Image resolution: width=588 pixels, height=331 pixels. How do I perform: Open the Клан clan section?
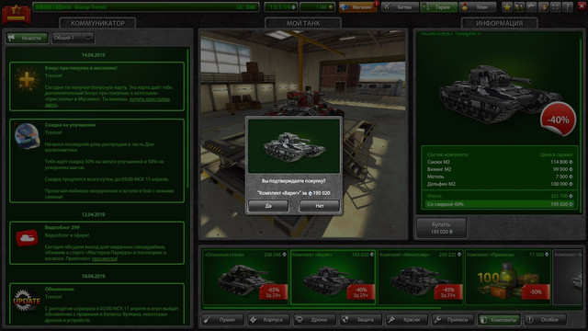tap(478, 7)
